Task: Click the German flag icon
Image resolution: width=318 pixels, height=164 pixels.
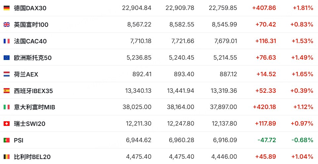Action: click(x=7, y=8)
